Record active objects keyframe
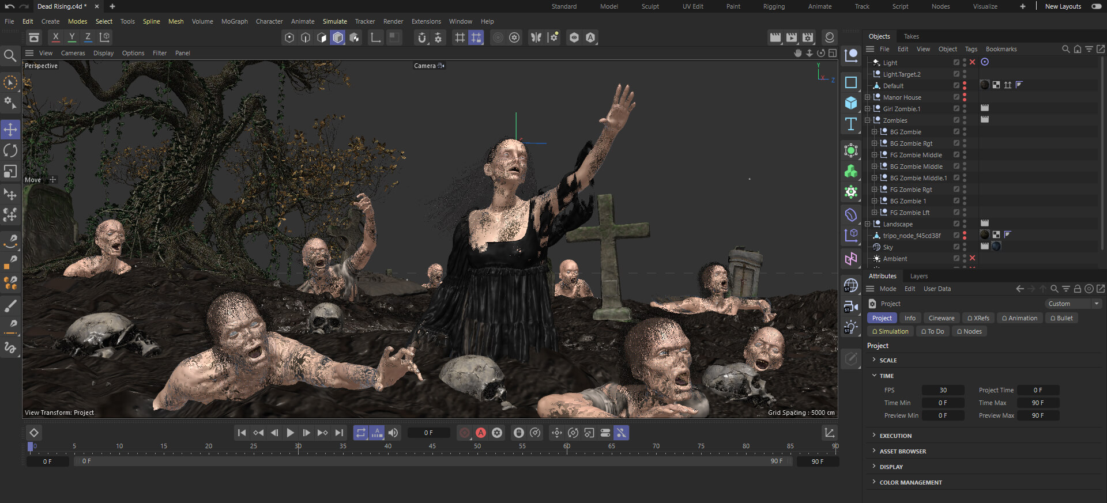This screenshot has height=503, width=1107. [x=464, y=433]
